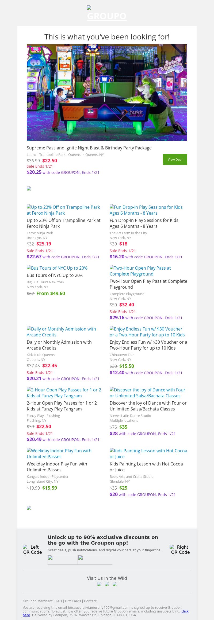Open the Ferox Ninja Park trampoline deal

pyautogui.click(x=63, y=210)
